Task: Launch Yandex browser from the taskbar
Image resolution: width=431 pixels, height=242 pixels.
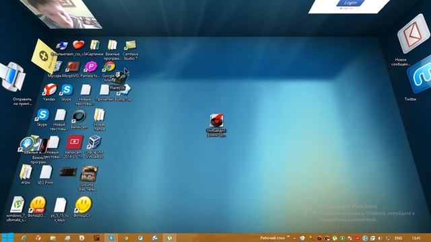Action: (38, 238)
